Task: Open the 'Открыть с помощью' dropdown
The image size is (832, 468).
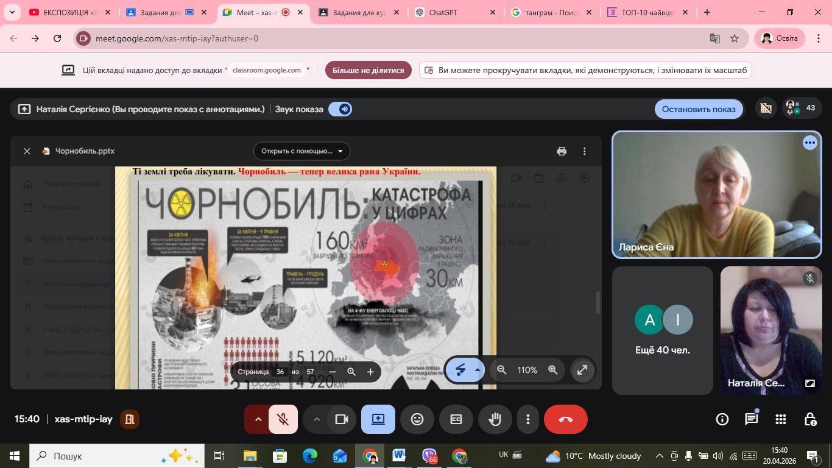Action: pos(301,151)
